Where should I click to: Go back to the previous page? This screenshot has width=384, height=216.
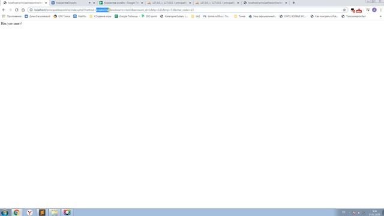click(x=4, y=10)
